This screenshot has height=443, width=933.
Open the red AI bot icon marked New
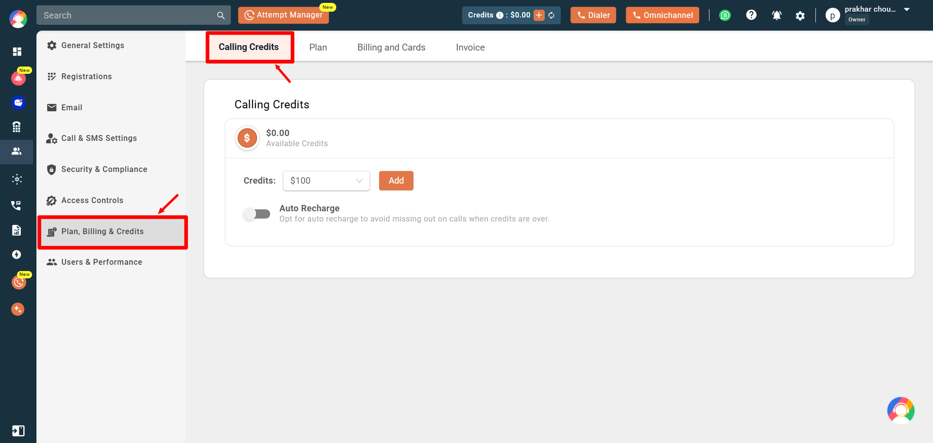pyautogui.click(x=18, y=78)
